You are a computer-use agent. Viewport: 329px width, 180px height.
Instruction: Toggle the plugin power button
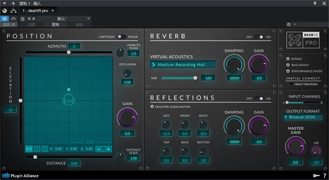point(4,18)
